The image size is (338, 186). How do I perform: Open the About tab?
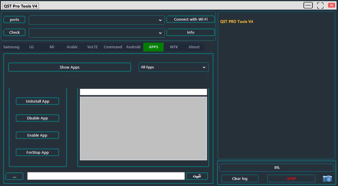194,47
